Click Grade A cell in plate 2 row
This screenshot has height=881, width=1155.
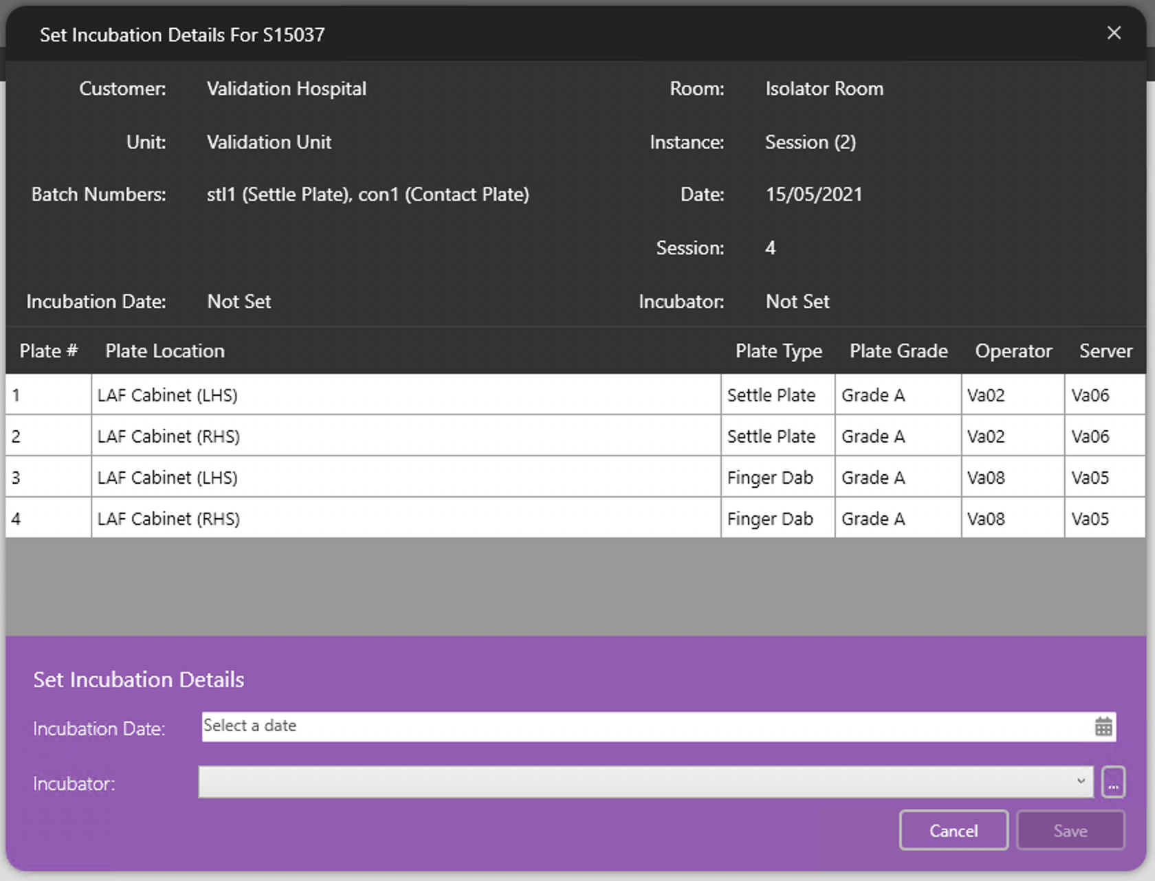873,436
